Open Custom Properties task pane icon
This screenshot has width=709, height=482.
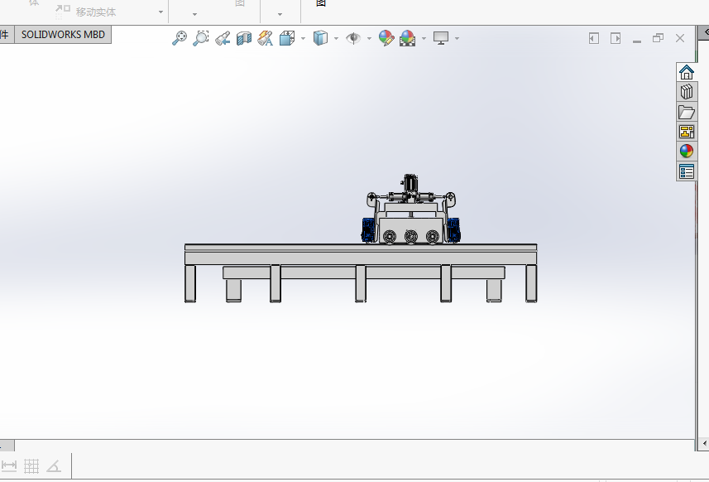687,171
